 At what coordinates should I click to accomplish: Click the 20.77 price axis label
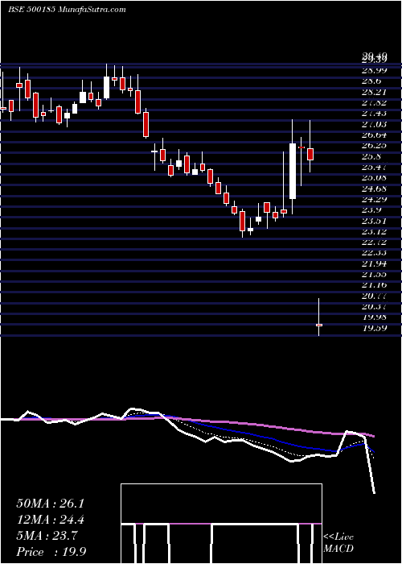click(375, 296)
